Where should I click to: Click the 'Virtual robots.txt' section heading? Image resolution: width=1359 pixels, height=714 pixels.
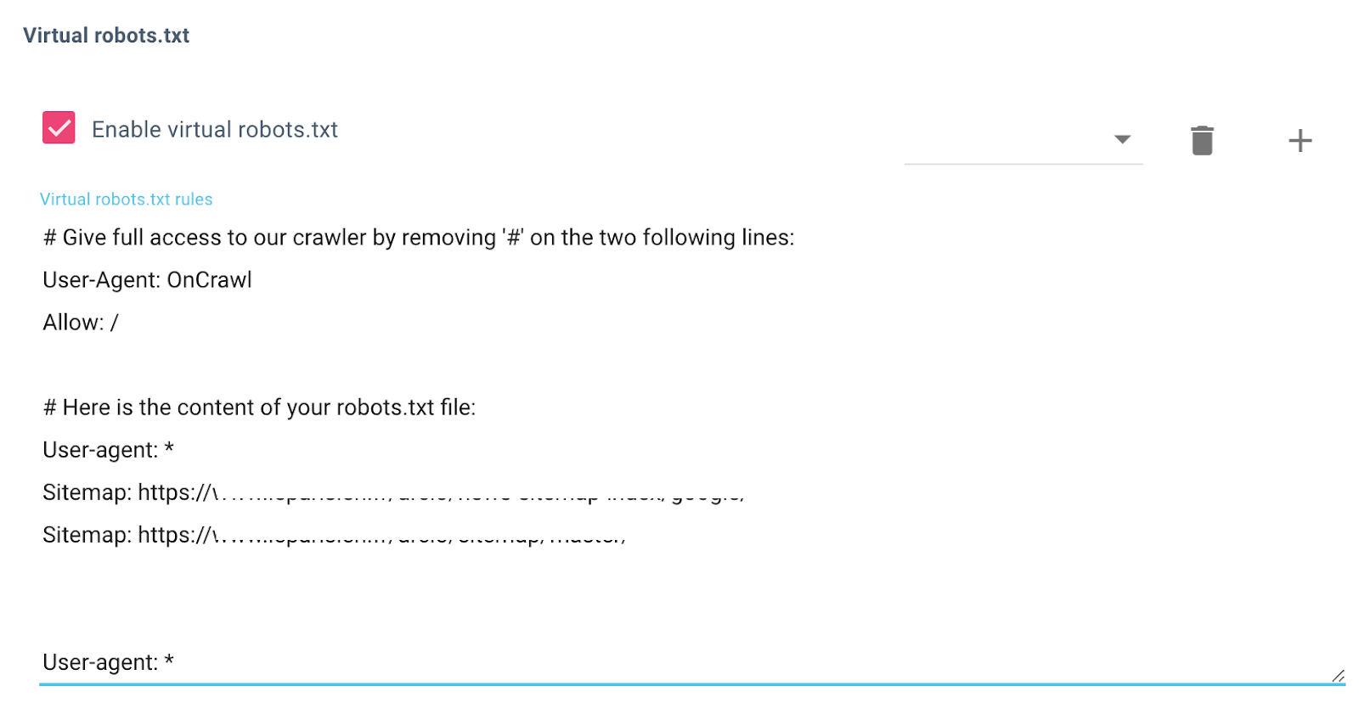click(106, 35)
